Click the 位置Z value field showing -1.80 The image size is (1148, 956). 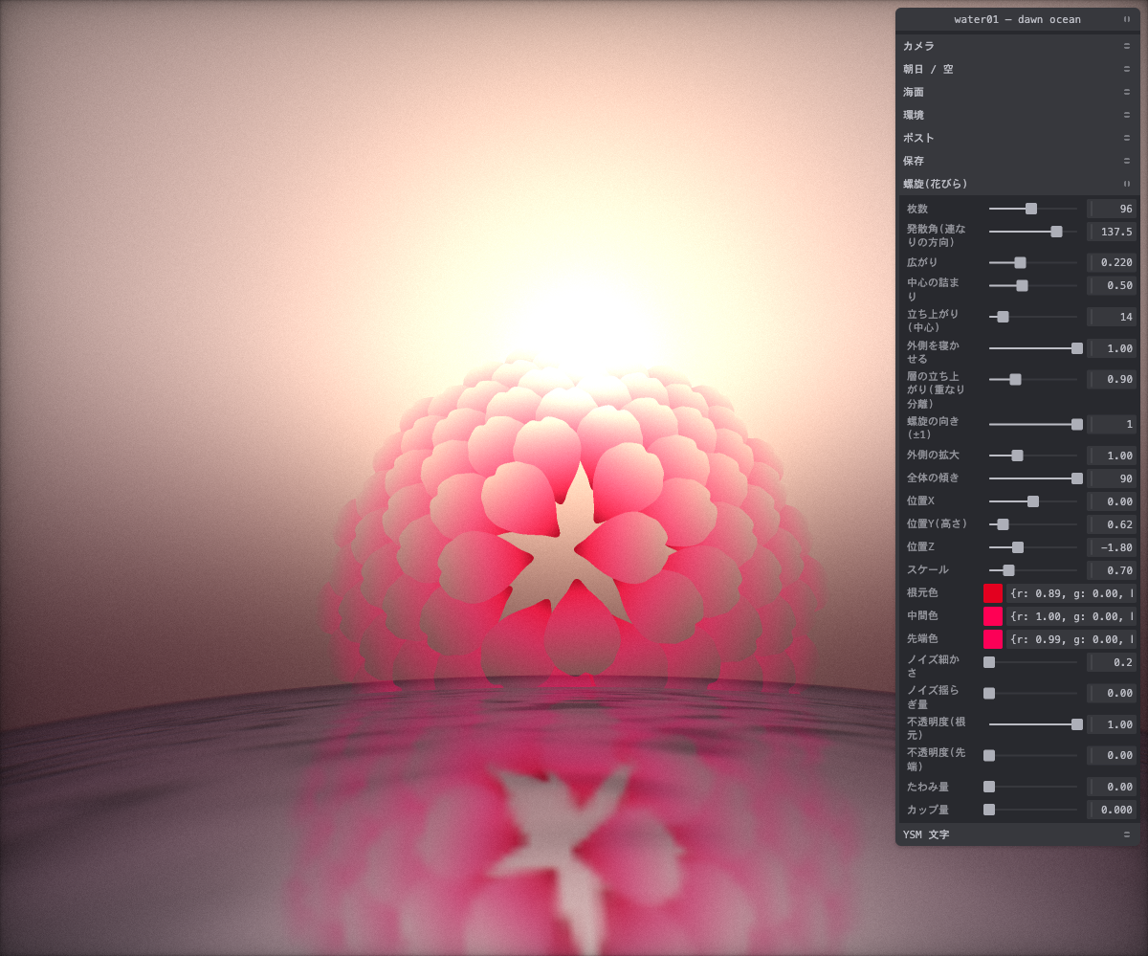1112,547
